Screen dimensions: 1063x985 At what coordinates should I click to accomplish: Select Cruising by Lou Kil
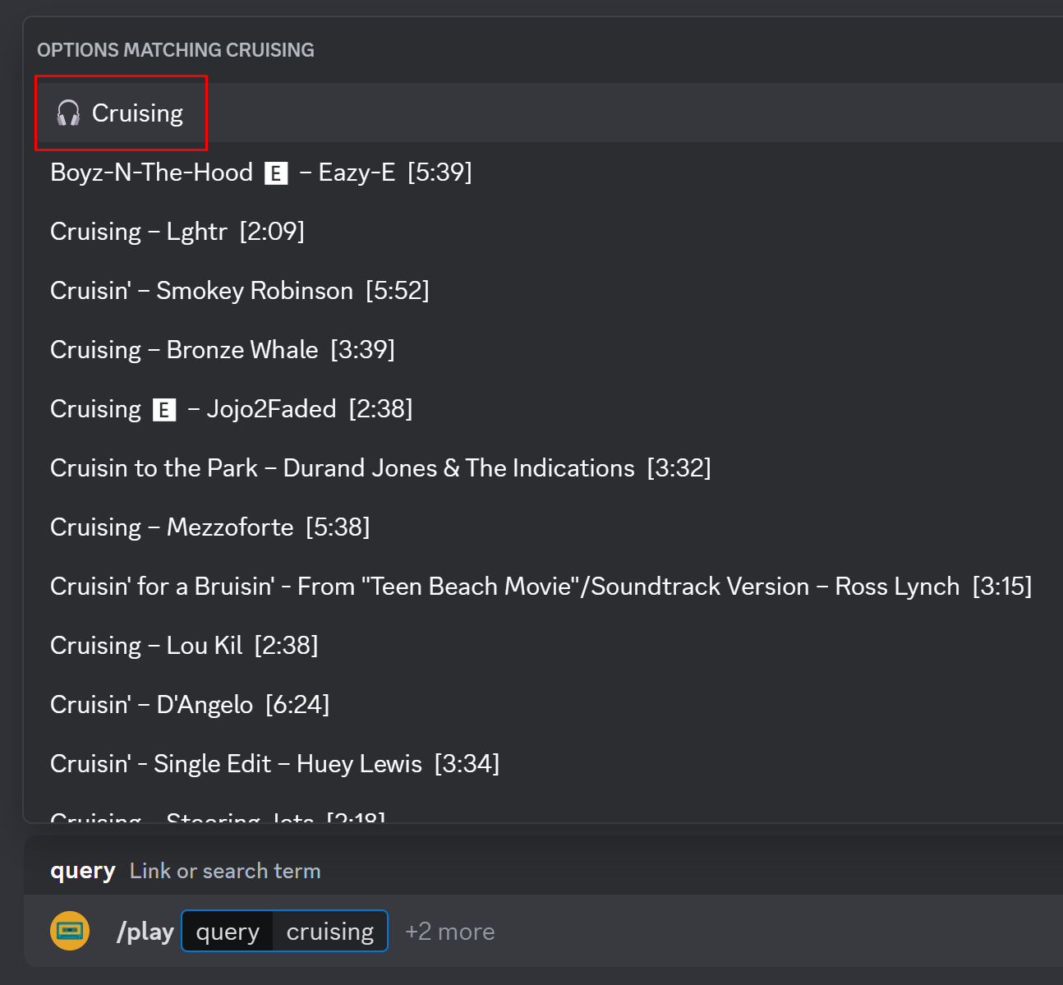point(184,646)
